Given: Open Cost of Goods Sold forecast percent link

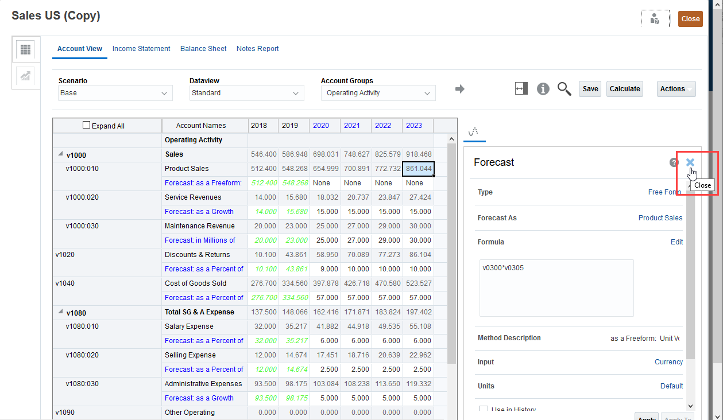Looking at the screenshot, I should pos(204,298).
